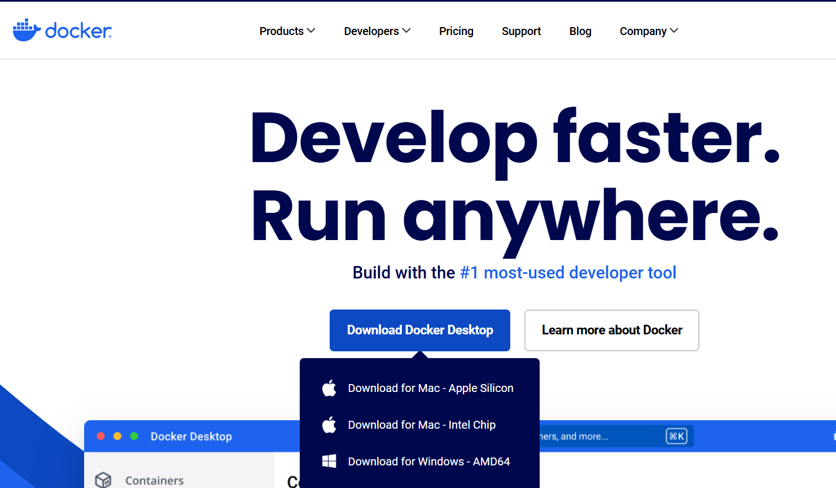Viewport: 836px width, 488px height.
Task: Click the Docker whale logo
Action: (x=62, y=30)
